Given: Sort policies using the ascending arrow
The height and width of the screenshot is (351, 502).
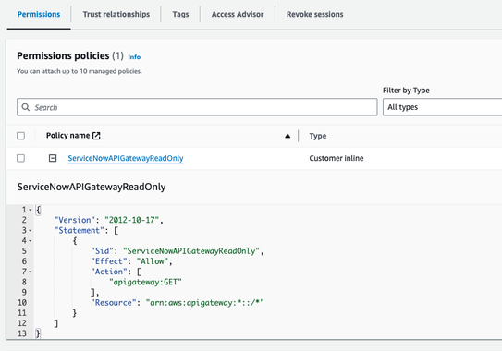Looking at the screenshot, I should [x=288, y=136].
